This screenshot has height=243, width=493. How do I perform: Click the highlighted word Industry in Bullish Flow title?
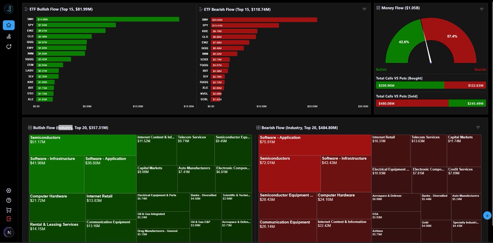click(65, 128)
